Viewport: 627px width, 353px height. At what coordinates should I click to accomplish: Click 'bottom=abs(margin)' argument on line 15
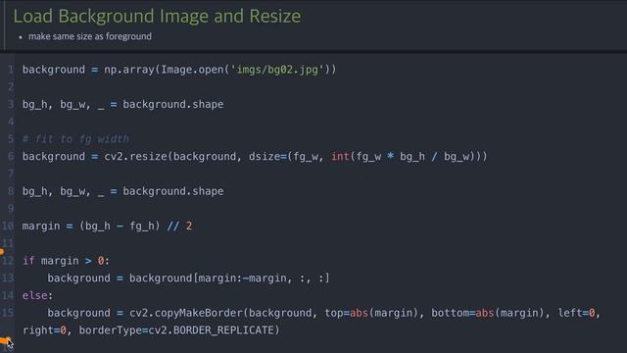pos(487,313)
